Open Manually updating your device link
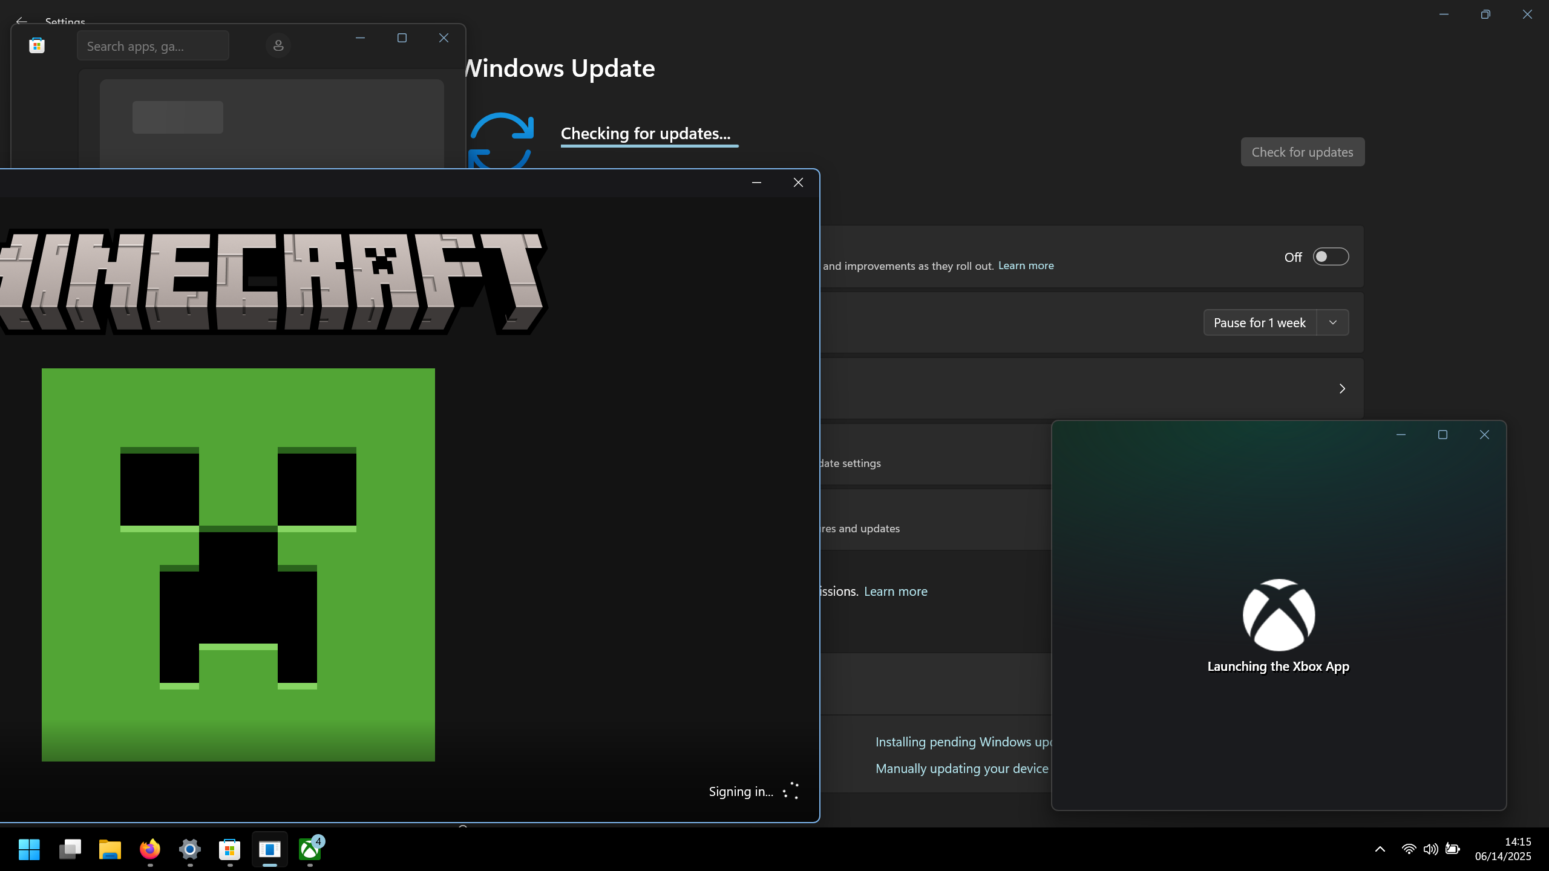The image size is (1549, 871). tap(962, 768)
